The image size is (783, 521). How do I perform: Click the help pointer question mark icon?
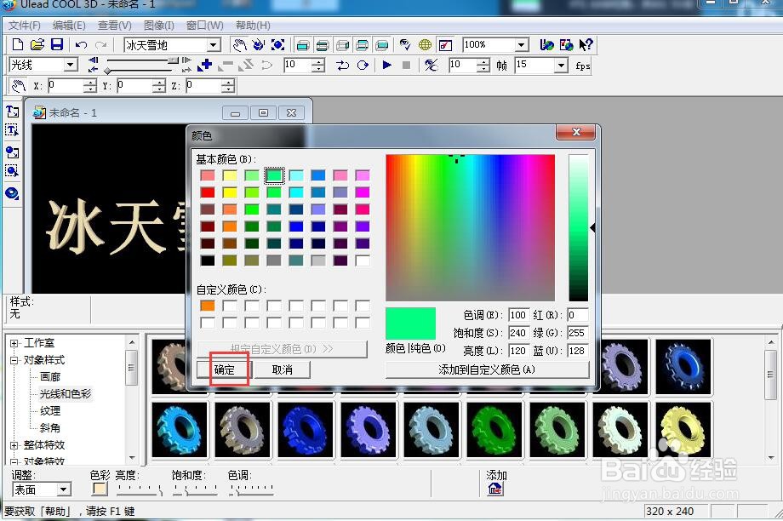[586, 45]
